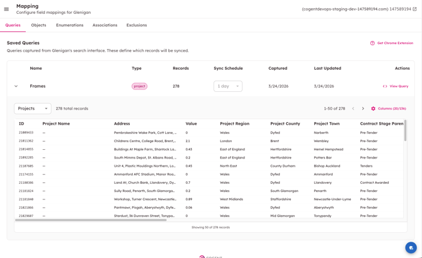Click the 1-50 of 278 pagination text
The width and height of the screenshot is (422, 258).
pos(334,109)
